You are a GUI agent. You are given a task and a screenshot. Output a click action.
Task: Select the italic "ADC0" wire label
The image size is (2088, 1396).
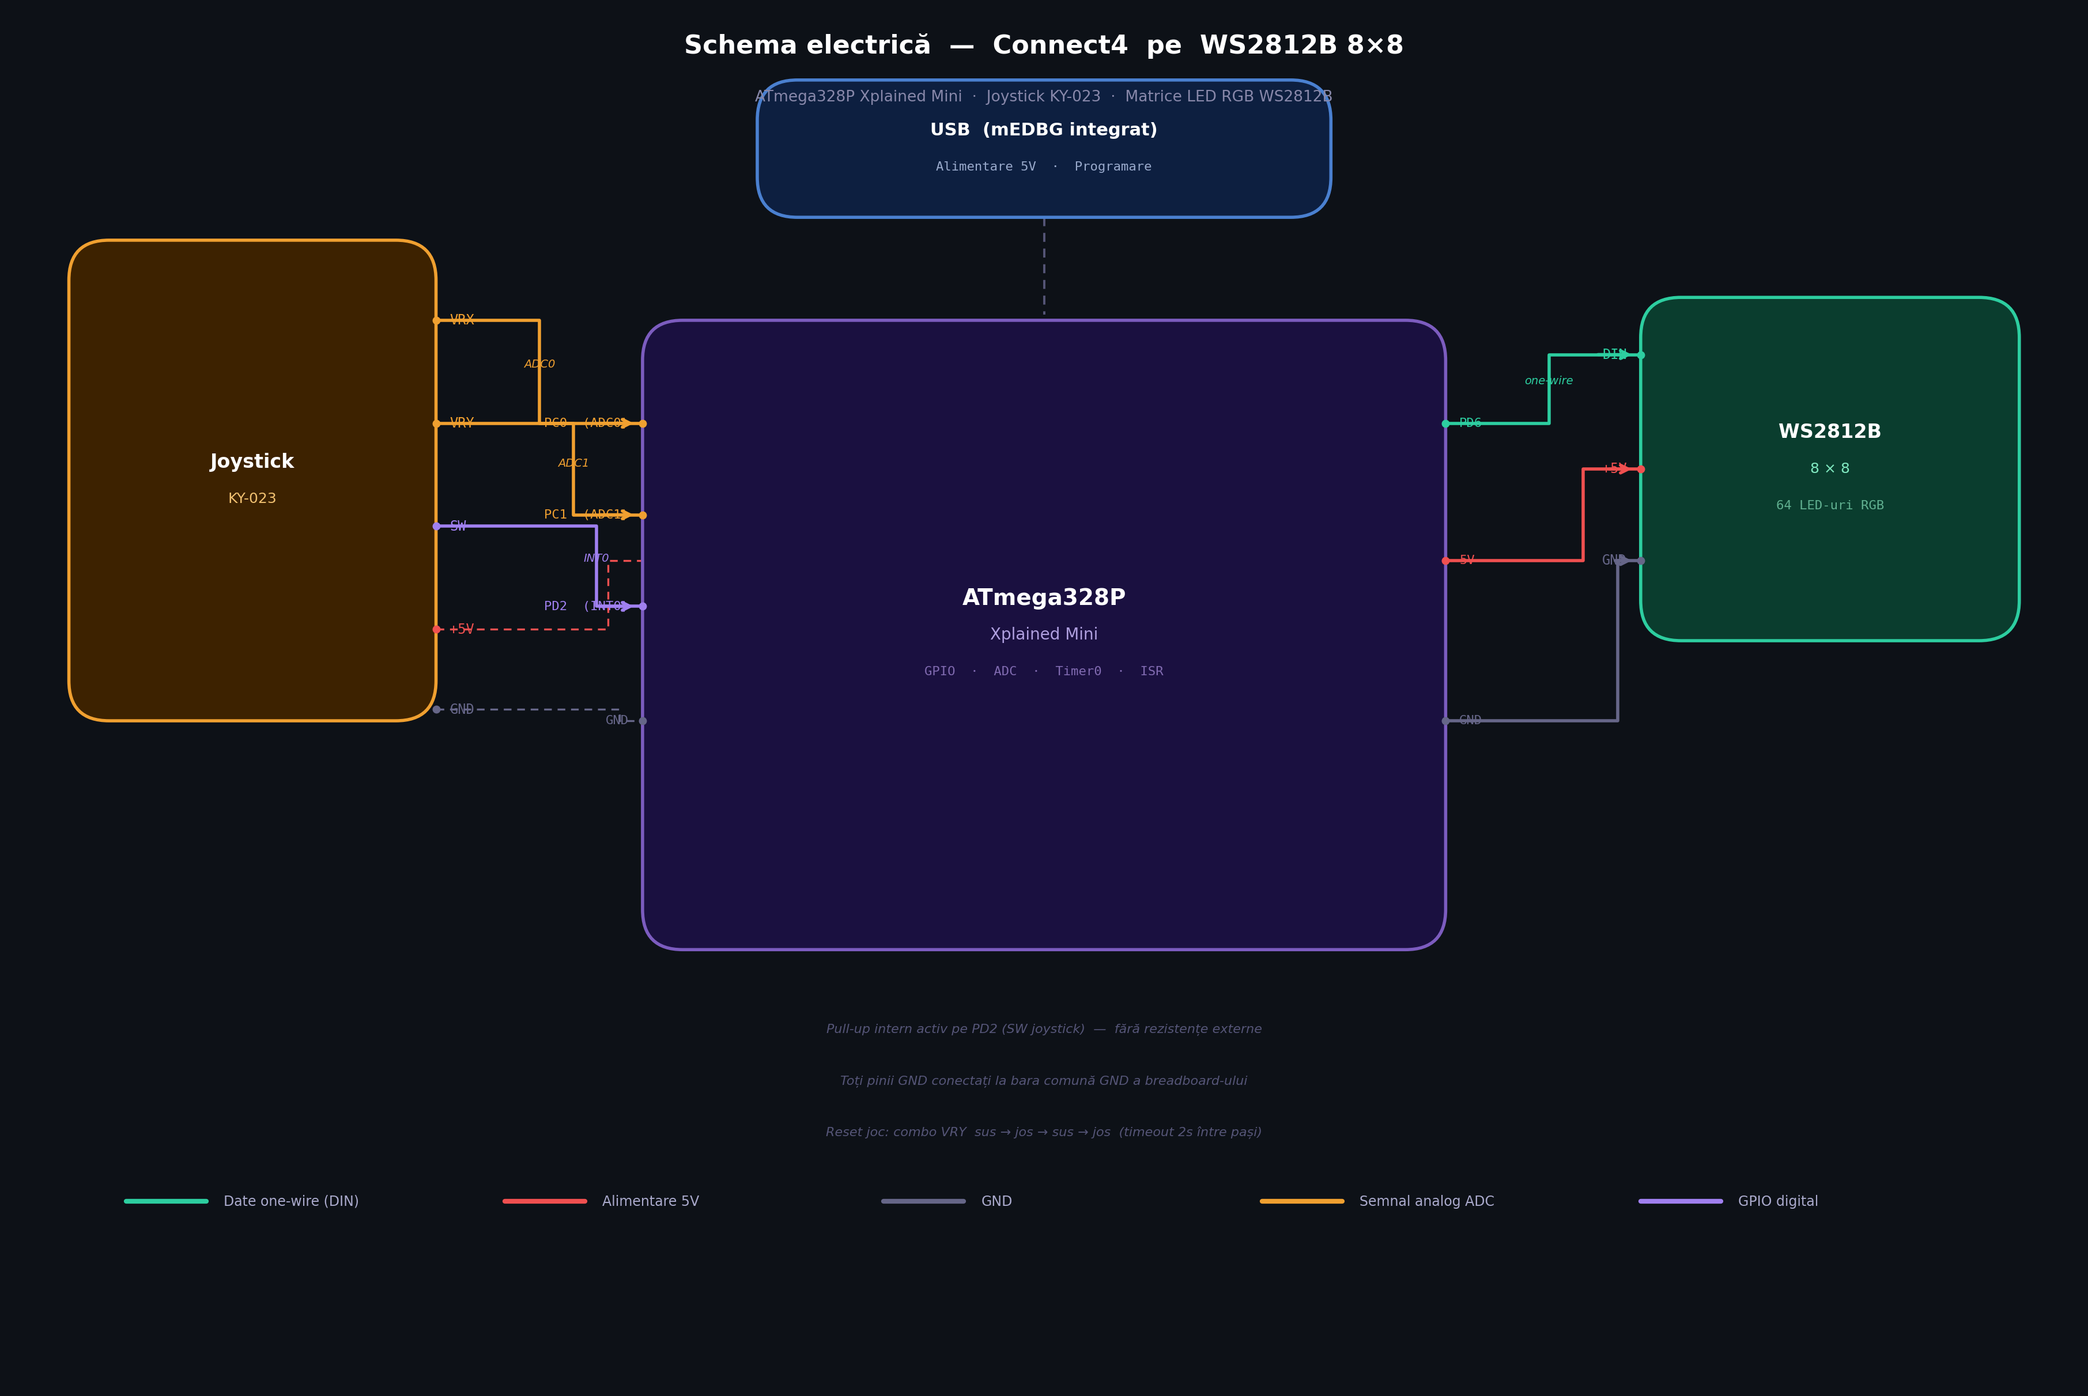pos(539,364)
